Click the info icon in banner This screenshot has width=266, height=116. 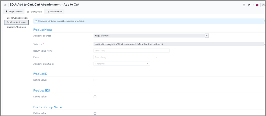point(36,21)
